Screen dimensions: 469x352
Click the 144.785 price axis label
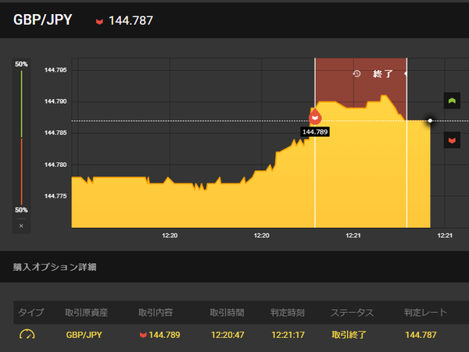[55, 133]
